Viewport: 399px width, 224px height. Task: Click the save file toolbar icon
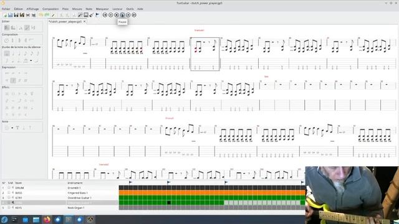coord(16,15)
